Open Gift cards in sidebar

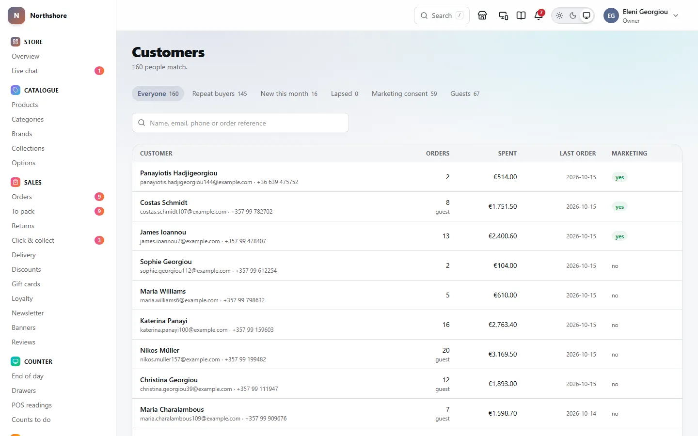click(58, 284)
